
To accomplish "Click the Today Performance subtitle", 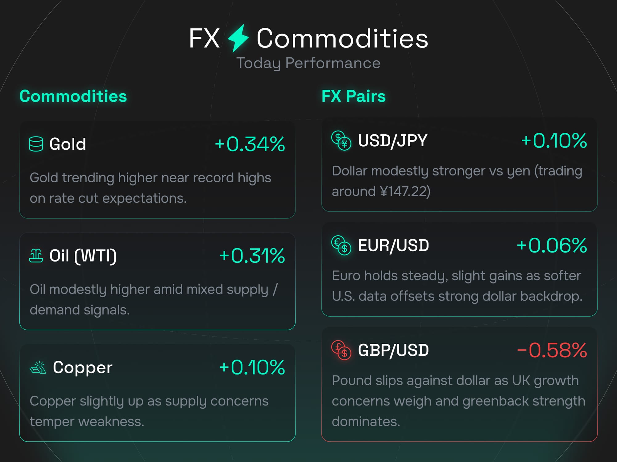I will (x=308, y=63).
